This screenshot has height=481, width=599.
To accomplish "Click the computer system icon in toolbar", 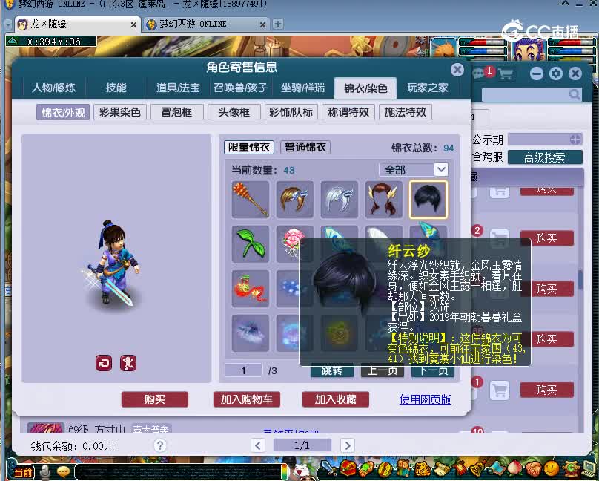I will [589, 469].
